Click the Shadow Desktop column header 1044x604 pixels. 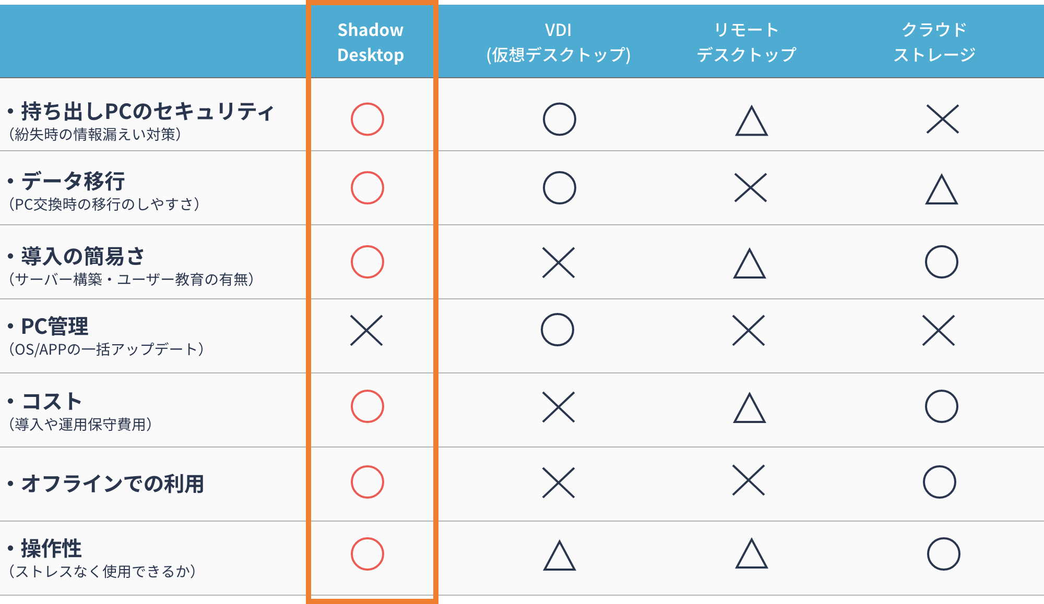coord(371,42)
